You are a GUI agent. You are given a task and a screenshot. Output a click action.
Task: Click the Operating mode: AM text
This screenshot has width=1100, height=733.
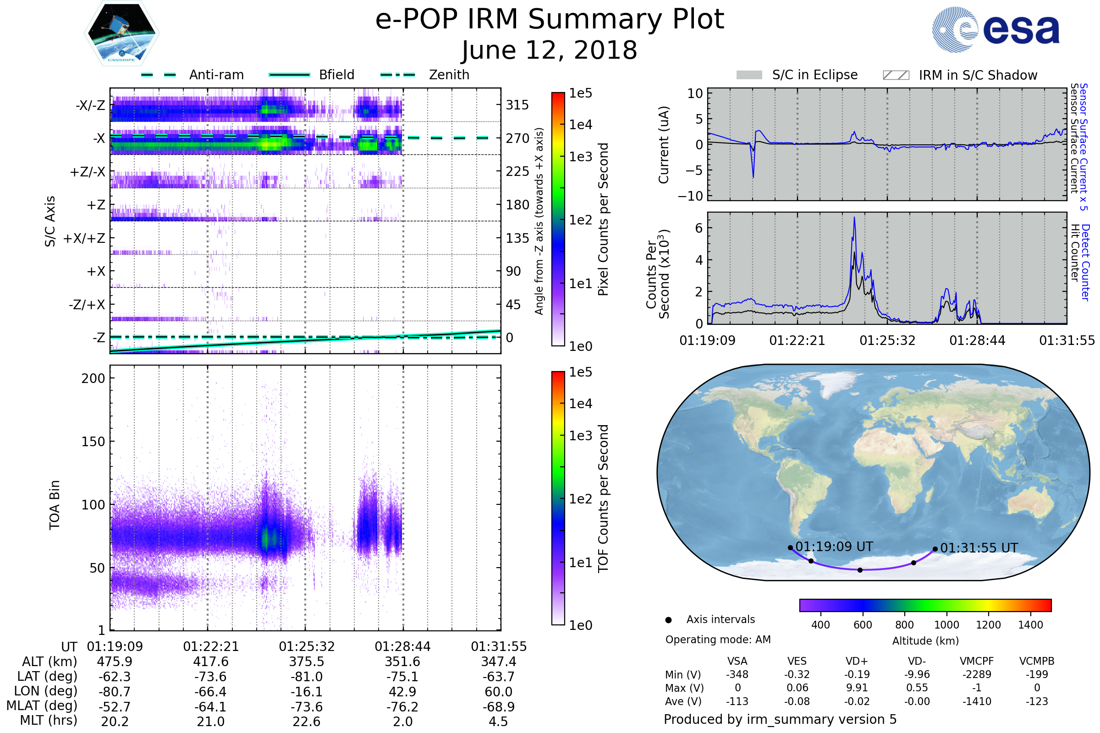[x=718, y=640]
